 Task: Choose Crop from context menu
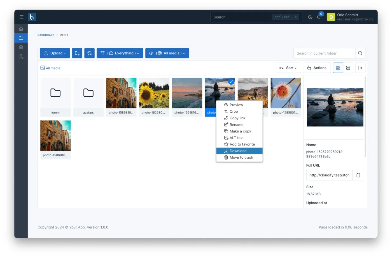(x=239, y=112)
